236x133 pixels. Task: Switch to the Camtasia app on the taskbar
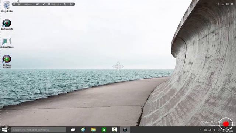114,130
